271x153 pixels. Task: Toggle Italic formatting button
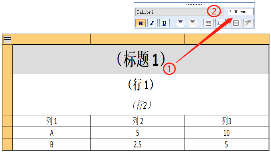pyautogui.click(x=152, y=23)
